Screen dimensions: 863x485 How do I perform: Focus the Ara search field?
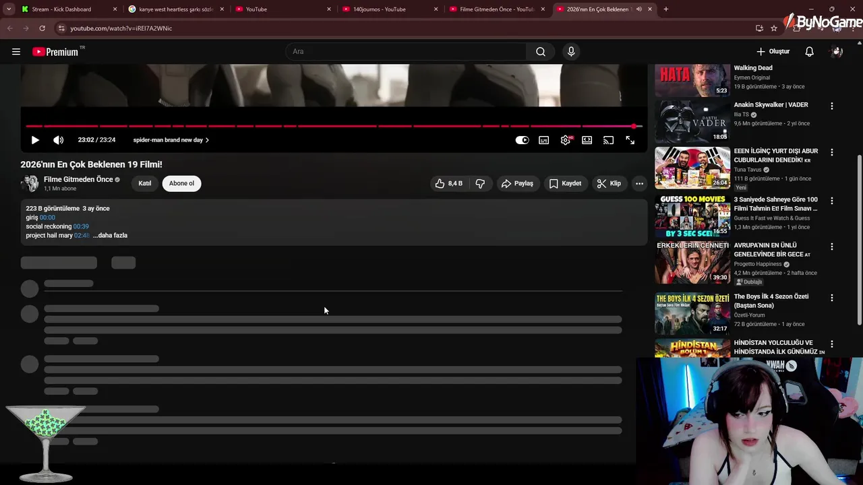pos(407,51)
